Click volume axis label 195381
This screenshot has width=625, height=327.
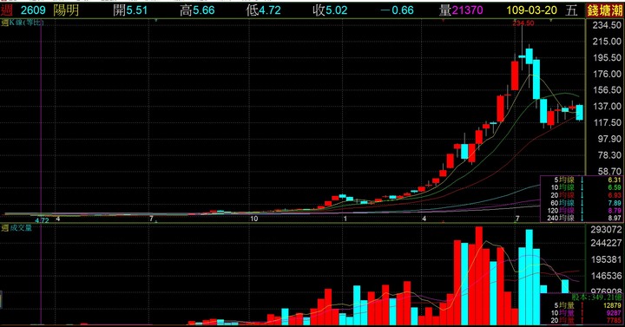click(606, 259)
